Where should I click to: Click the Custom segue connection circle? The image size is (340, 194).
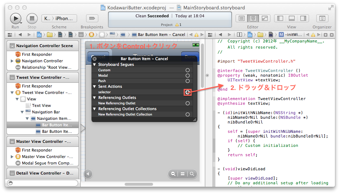click(x=188, y=70)
